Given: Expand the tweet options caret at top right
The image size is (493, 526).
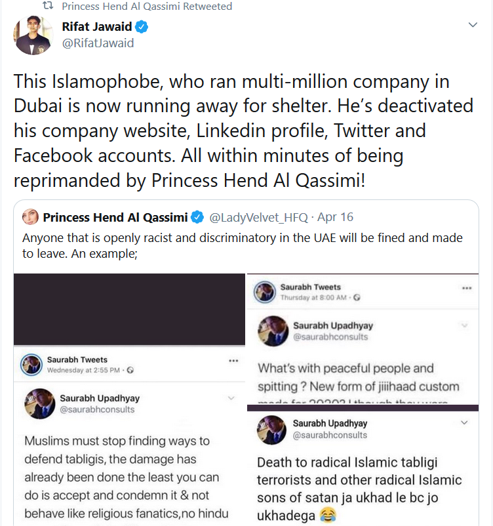Looking at the screenshot, I should click(x=473, y=25).
